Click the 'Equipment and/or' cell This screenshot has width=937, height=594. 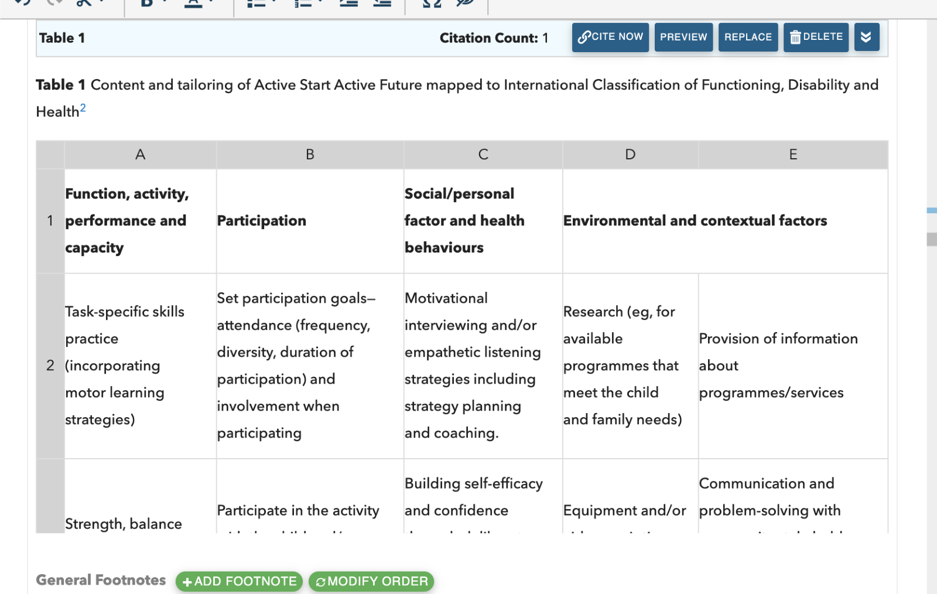pyautogui.click(x=630, y=496)
